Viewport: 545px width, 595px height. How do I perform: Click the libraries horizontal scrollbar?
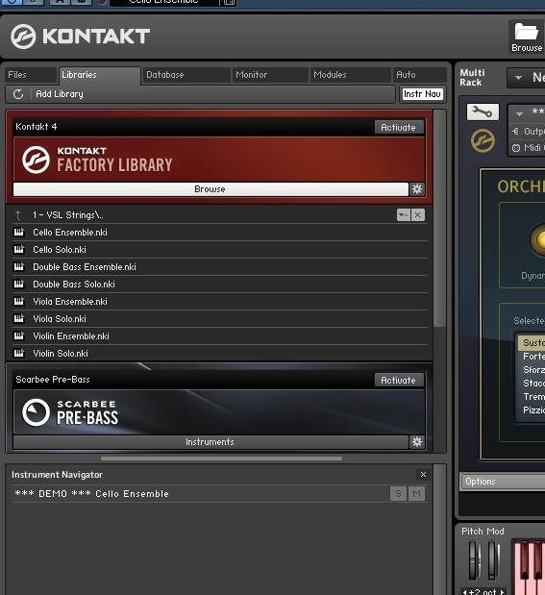tap(221, 459)
